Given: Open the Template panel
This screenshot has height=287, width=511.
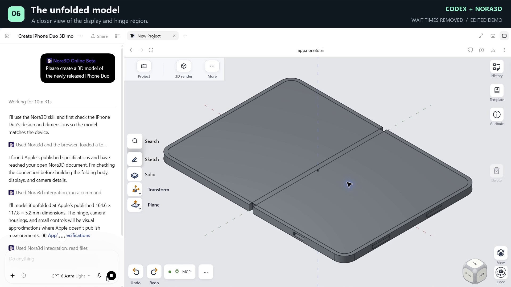Looking at the screenshot, I should tap(497, 91).
